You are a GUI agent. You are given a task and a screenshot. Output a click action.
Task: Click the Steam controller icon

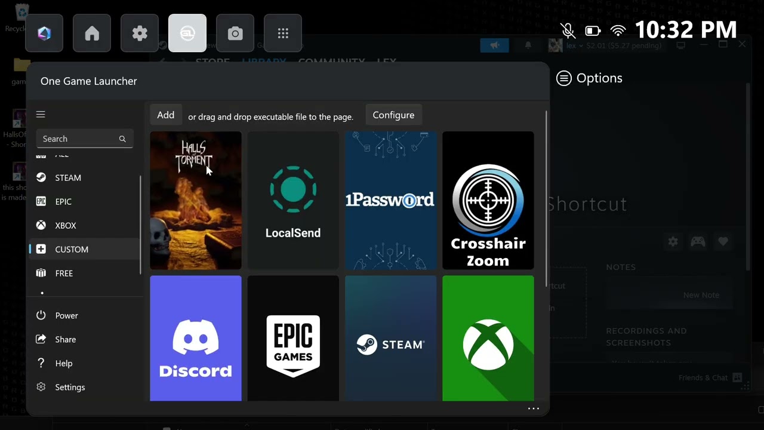click(x=698, y=242)
